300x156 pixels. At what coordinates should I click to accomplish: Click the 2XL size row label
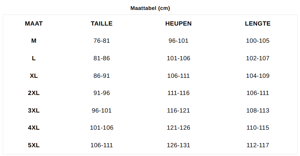[34, 93]
